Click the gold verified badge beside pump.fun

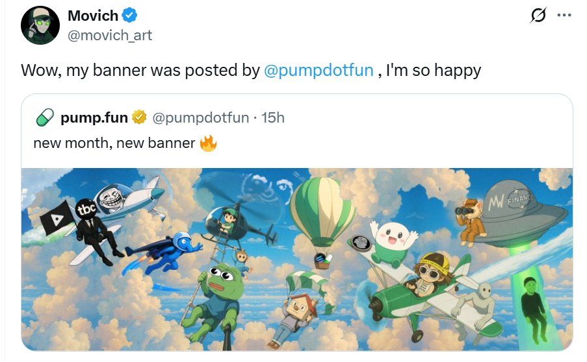click(x=139, y=117)
